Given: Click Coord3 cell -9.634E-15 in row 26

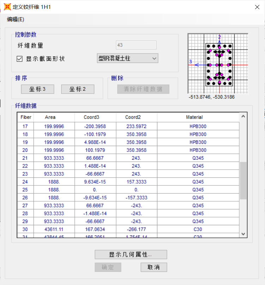Looking at the screenshot, I should pyautogui.click(x=95, y=198).
